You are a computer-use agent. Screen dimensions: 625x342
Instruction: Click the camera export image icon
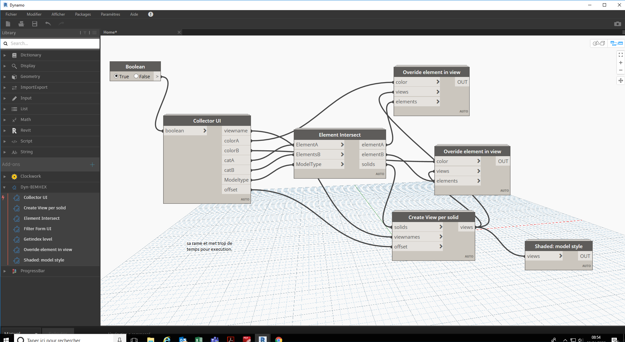point(617,24)
